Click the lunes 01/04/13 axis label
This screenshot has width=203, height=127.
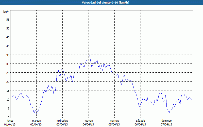point(10,123)
